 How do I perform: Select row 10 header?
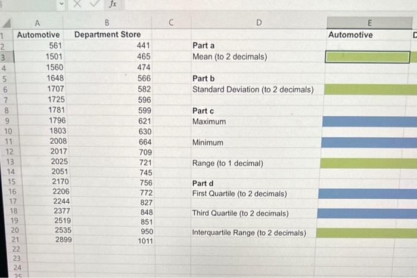(x=8, y=131)
